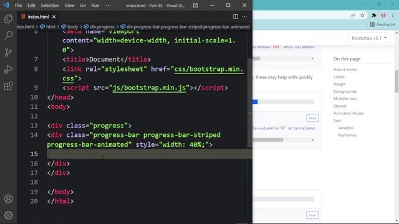Click the VS Code editor vertical scrollbar
The width and height of the screenshot is (399, 224).
tap(249, 103)
